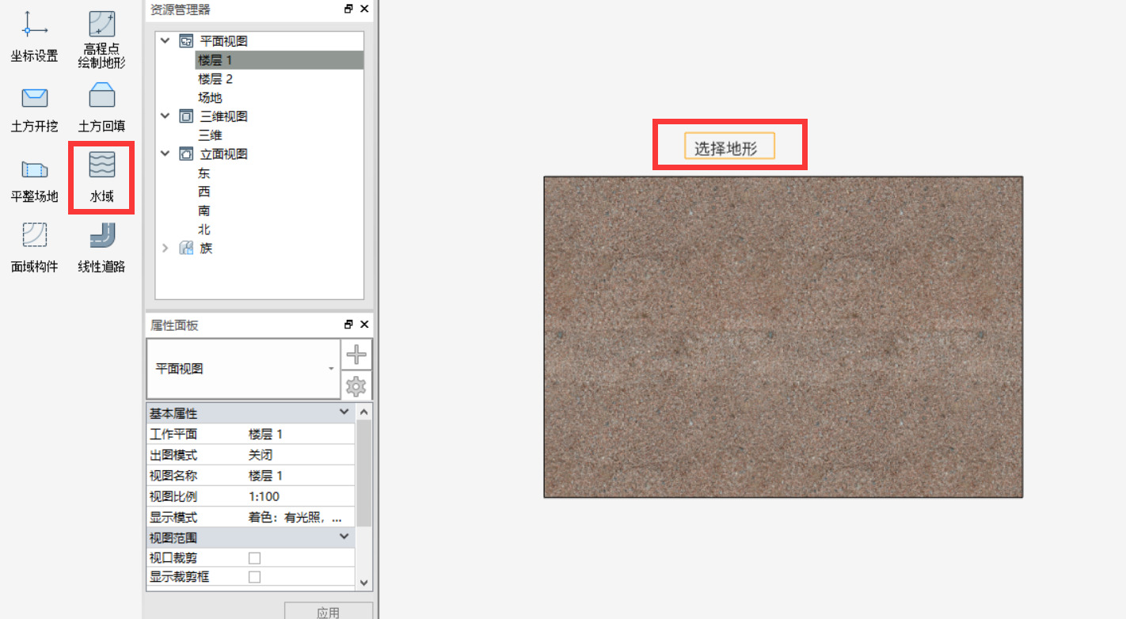The width and height of the screenshot is (1126, 619).
Task: Undock the 资源管理器 panel
Action: pyautogui.click(x=349, y=9)
